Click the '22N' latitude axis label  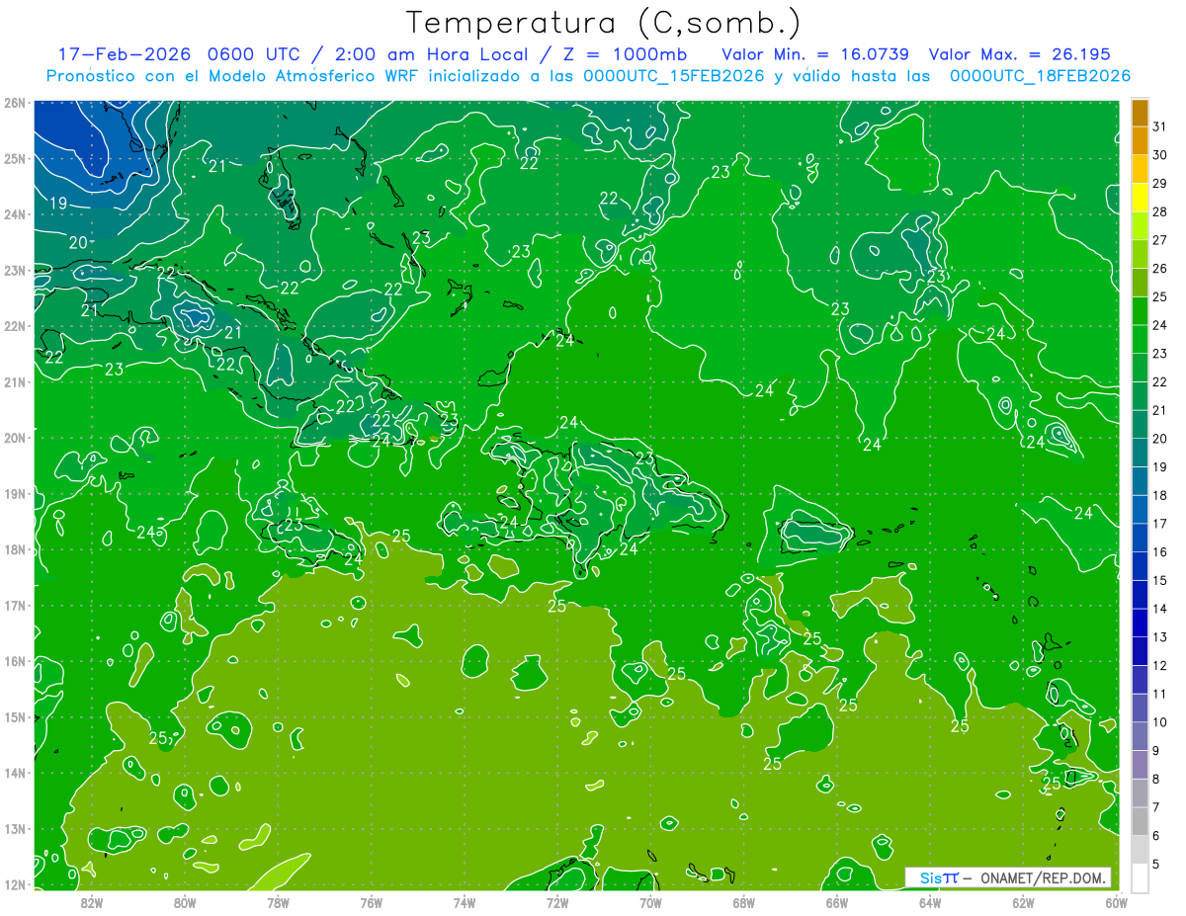(14, 326)
